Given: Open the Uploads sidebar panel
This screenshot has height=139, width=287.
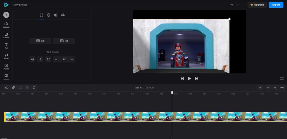Looking at the screenshot, I should 6,25.
